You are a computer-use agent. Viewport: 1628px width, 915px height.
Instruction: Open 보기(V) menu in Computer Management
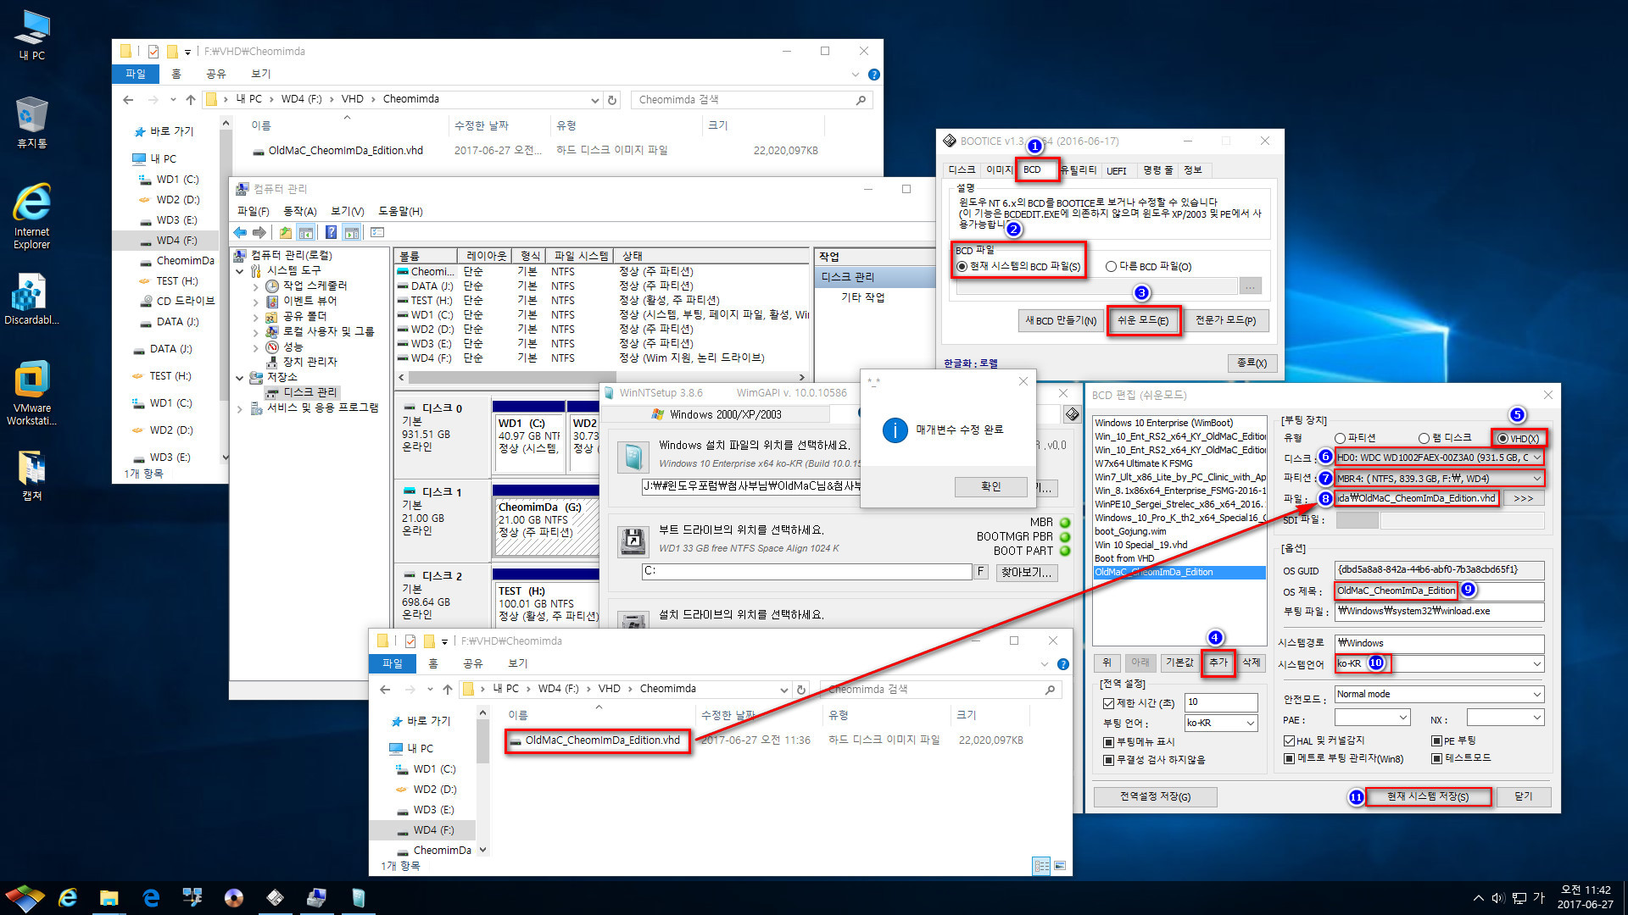click(x=347, y=212)
